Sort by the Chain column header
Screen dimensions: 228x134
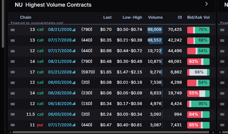[x=26, y=17]
